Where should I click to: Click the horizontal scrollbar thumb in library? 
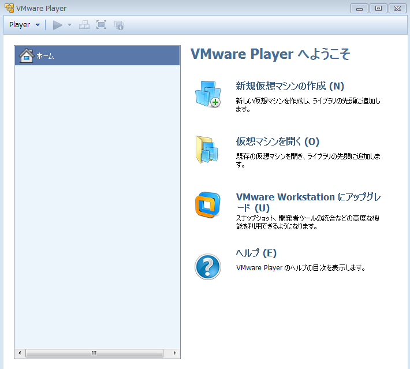tap(94, 353)
